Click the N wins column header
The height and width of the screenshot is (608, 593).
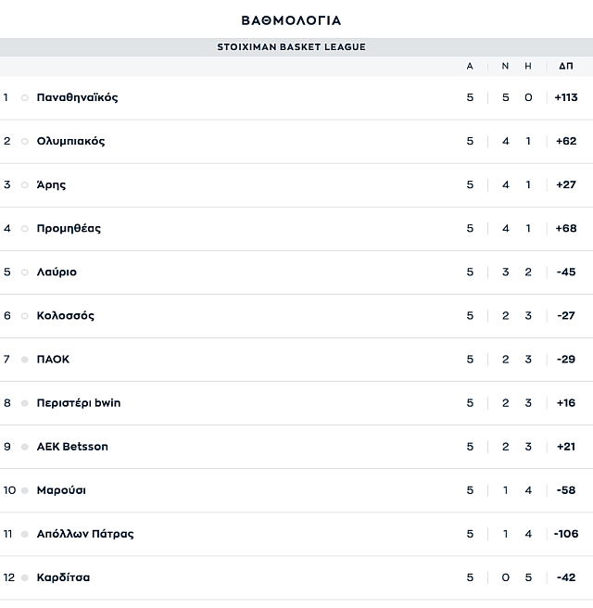[x=505, y=67]
